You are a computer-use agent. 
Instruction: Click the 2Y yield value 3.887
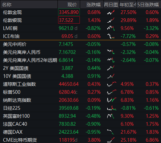click(67, 68)
